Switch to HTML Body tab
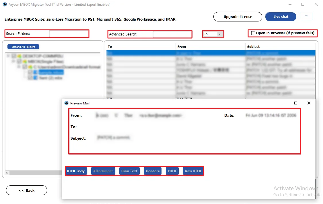 point(76,171)
